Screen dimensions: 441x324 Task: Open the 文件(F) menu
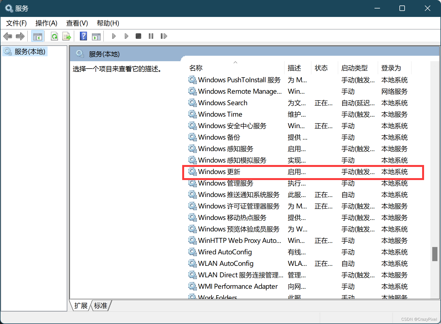pos(16,23)
